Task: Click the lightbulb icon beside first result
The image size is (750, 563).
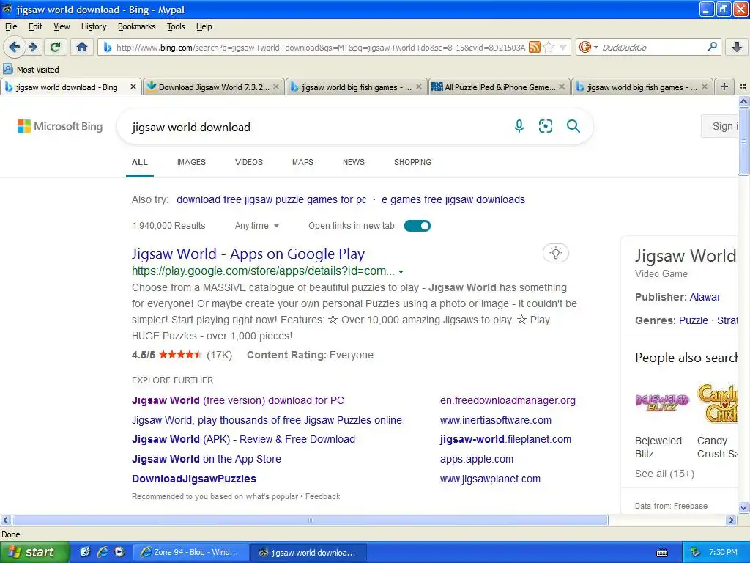Action: (555, 253)
